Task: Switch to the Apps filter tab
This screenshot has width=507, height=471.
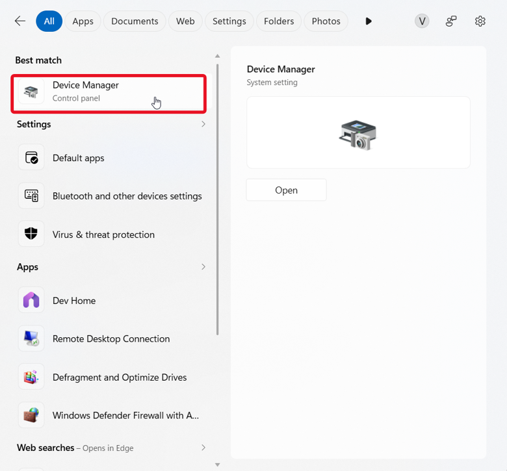Action: coord(83,21)
